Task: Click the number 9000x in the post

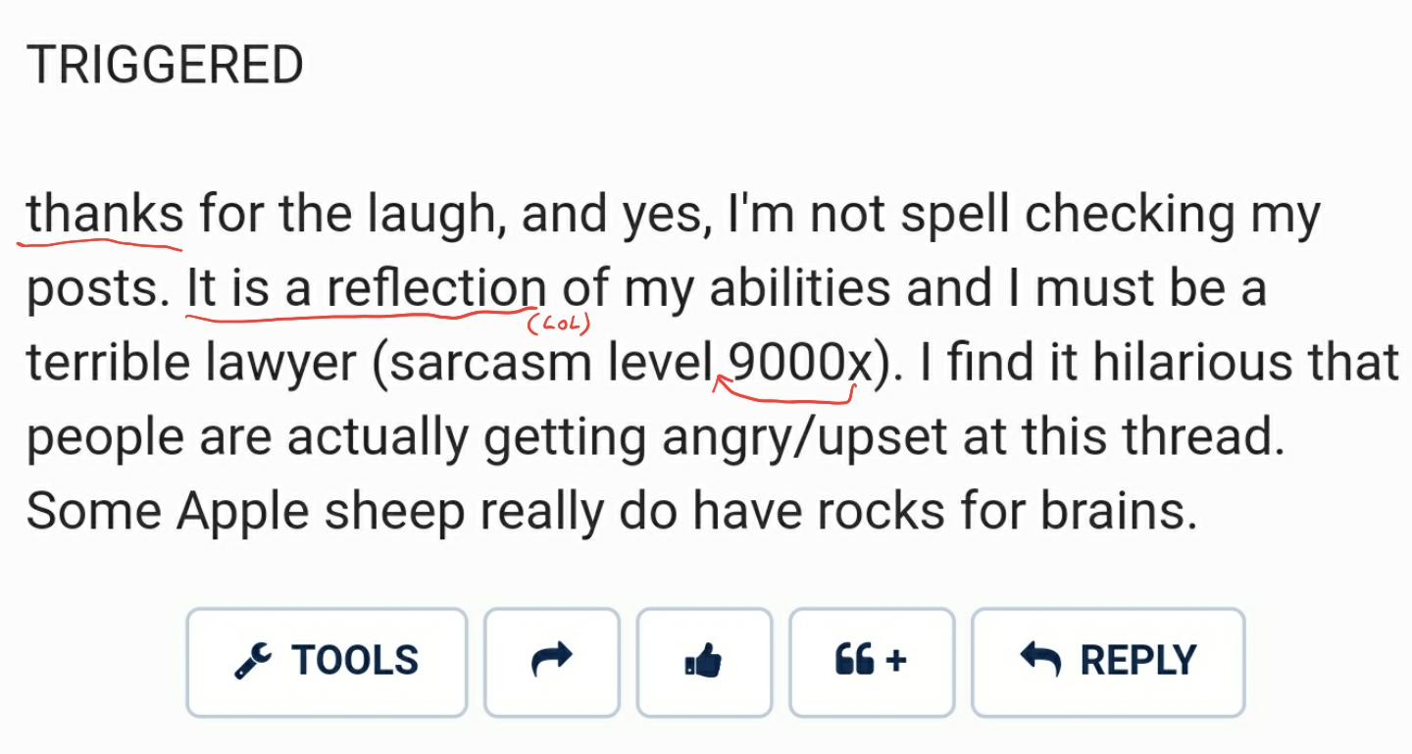Action: pyautogui.click(x=801, y=364)
